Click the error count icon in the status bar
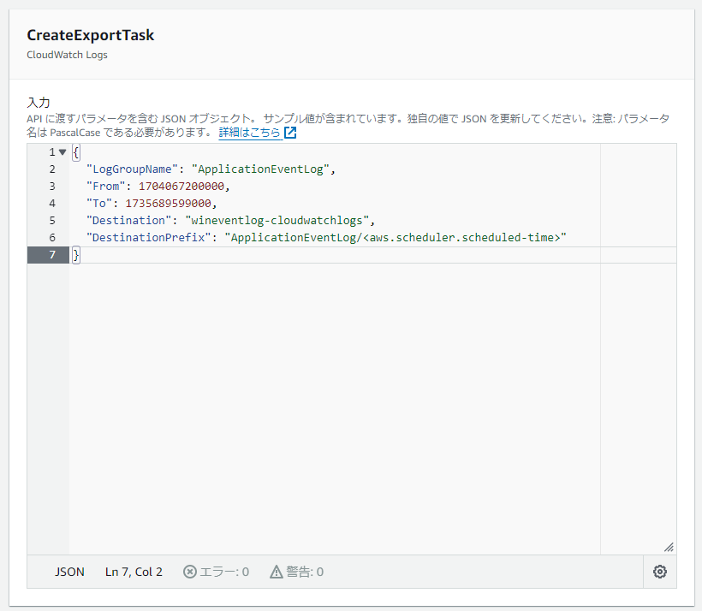Image resolution: width=702 pixels, height=611 pixels. [x=190, y=572]
